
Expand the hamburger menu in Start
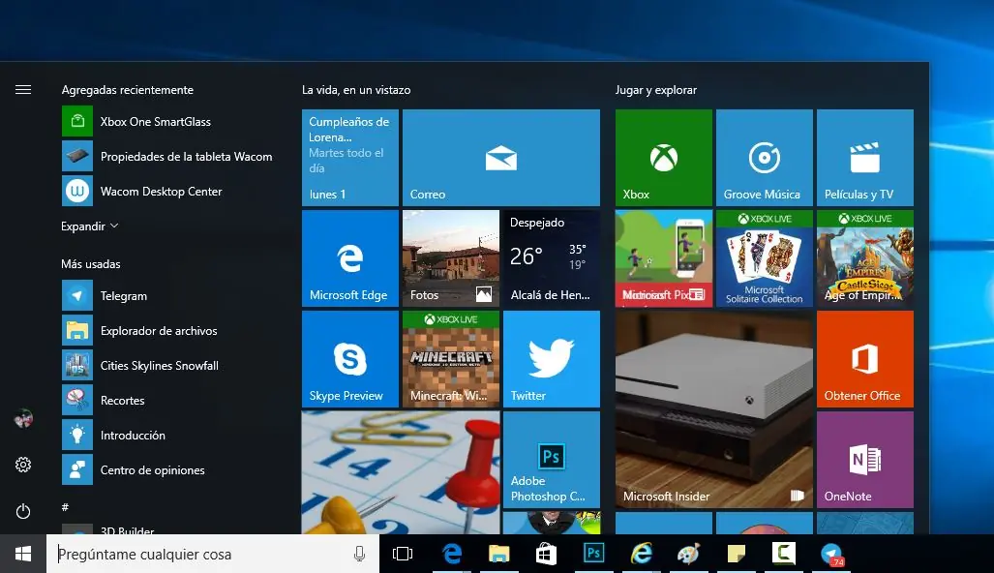click(x=23, y=89)
